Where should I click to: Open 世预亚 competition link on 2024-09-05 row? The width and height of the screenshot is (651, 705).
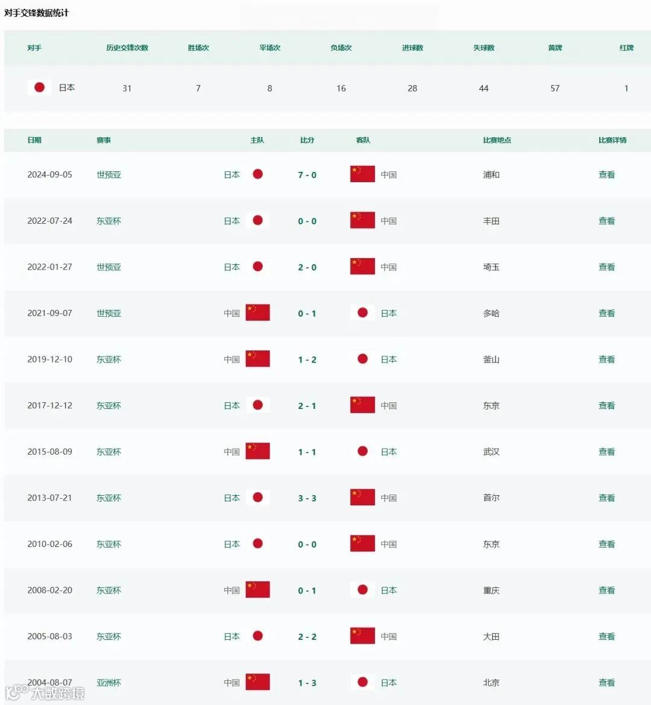click(x=108, y=174)
